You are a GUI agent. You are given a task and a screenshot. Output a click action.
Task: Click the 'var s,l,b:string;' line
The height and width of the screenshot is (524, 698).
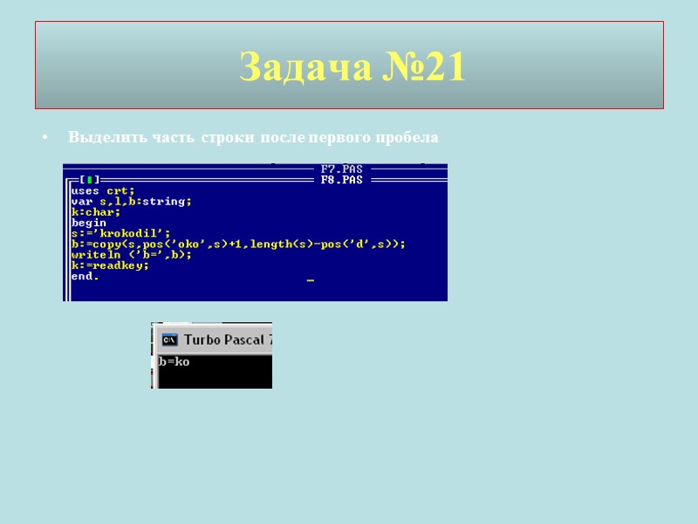[132, 202]
